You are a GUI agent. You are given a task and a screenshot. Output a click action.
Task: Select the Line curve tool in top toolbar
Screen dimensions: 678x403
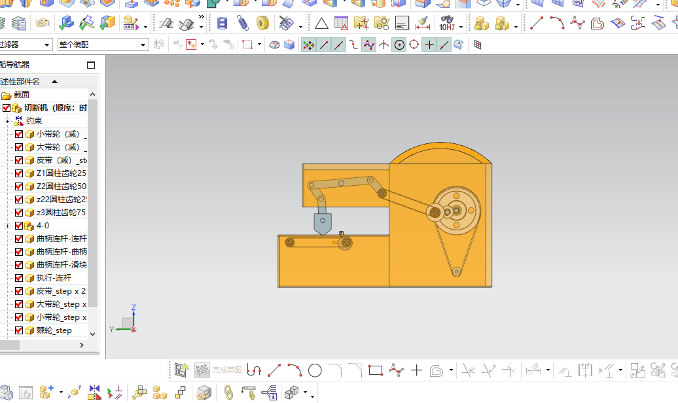click(537, 23)
